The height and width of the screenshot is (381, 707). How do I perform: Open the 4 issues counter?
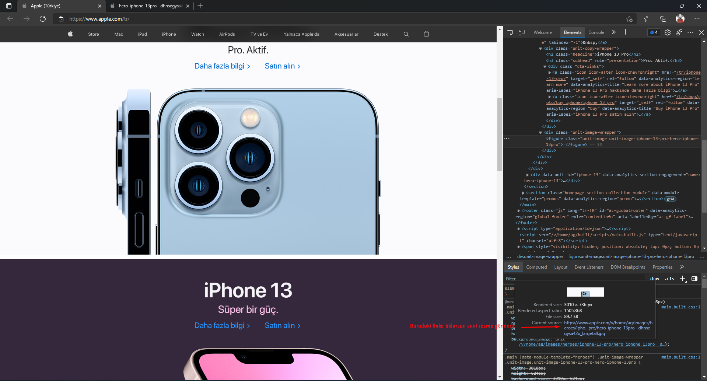[654, 32]
